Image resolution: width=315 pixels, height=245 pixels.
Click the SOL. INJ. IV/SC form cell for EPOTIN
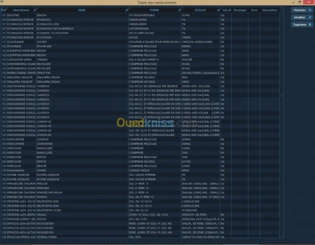coord(154,219)
